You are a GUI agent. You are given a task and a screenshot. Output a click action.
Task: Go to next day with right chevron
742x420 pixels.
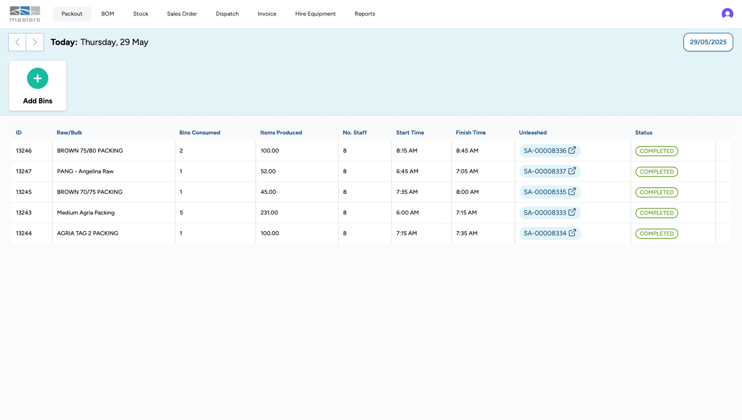[x=35, y=42]
